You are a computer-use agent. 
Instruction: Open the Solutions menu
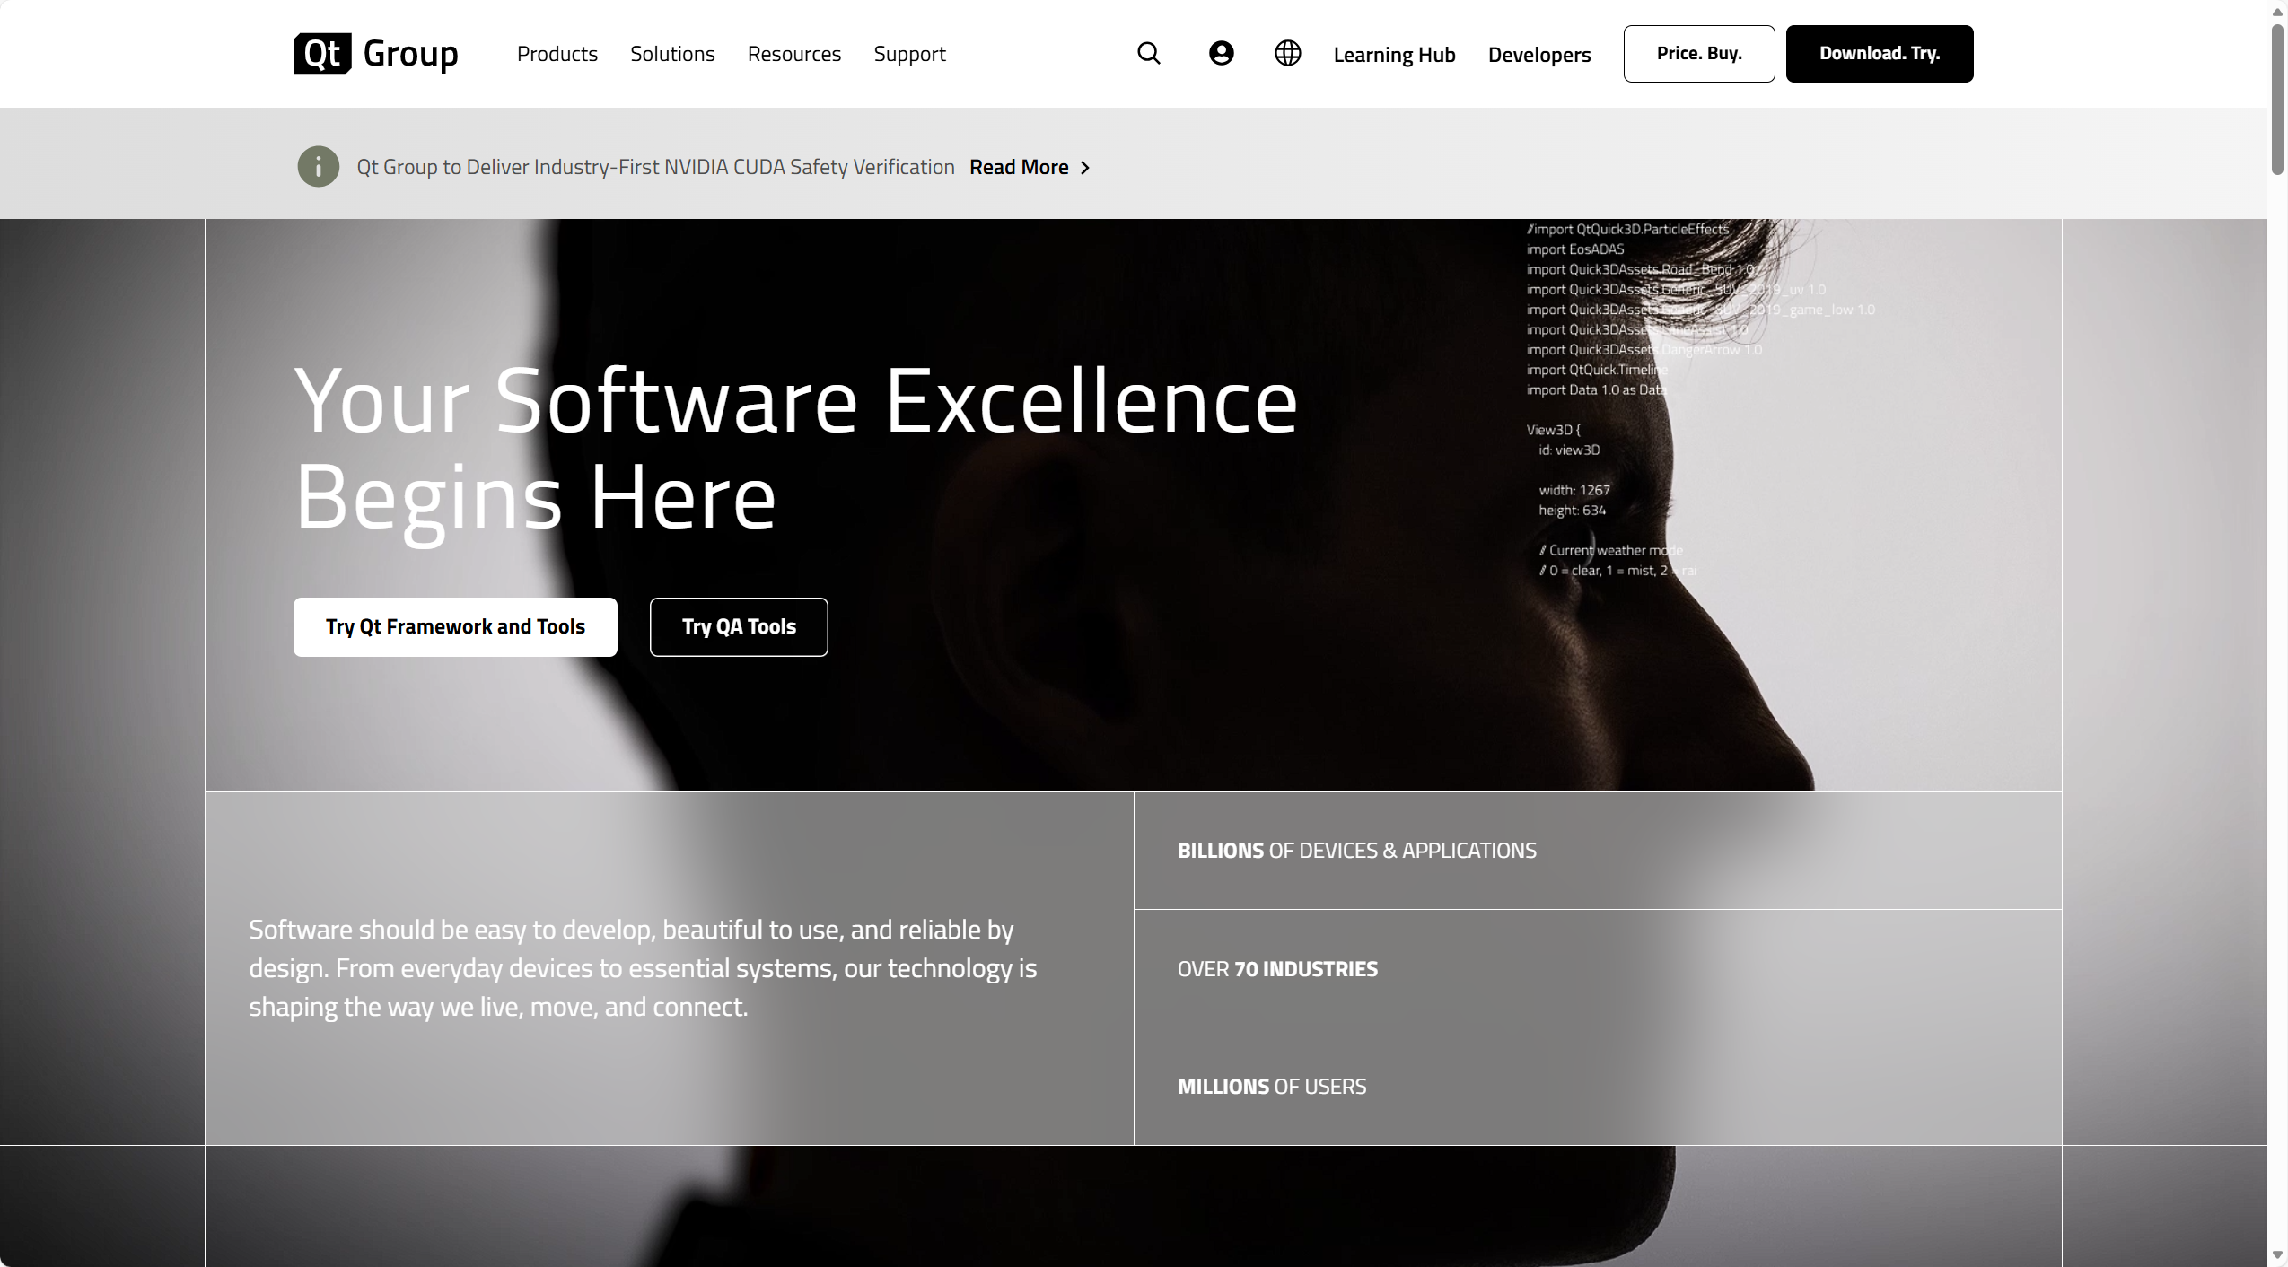point(671,54)
